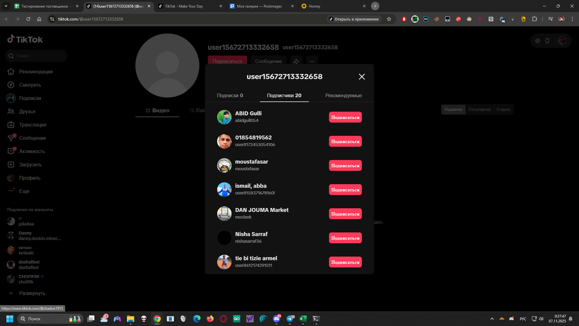Screen dimensions: 579x326
Task: Follow moustafasar with Подписаться button
Action: tap(345, 166)
